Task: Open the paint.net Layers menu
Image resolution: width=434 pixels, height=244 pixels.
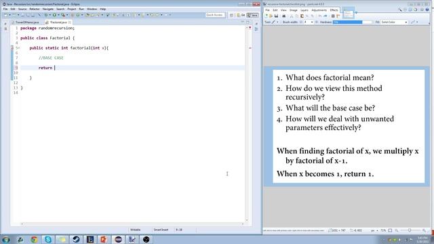Action: point(304,10)
